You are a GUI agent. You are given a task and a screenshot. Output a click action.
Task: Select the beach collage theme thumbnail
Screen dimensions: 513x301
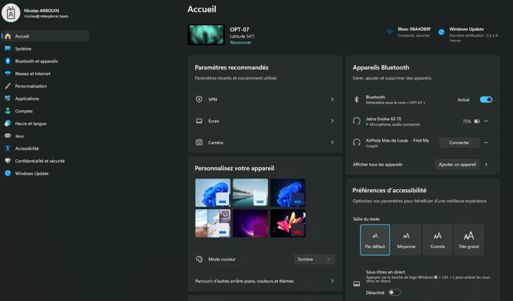coord(213,223)
